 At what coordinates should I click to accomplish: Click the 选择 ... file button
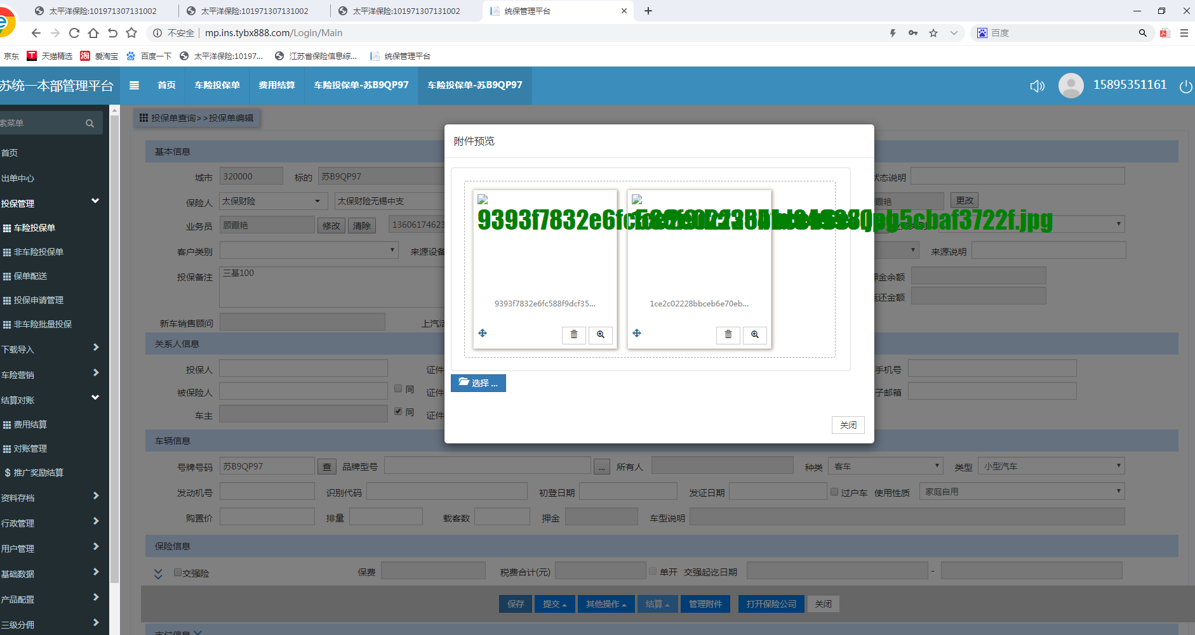[x=478, y=383]
